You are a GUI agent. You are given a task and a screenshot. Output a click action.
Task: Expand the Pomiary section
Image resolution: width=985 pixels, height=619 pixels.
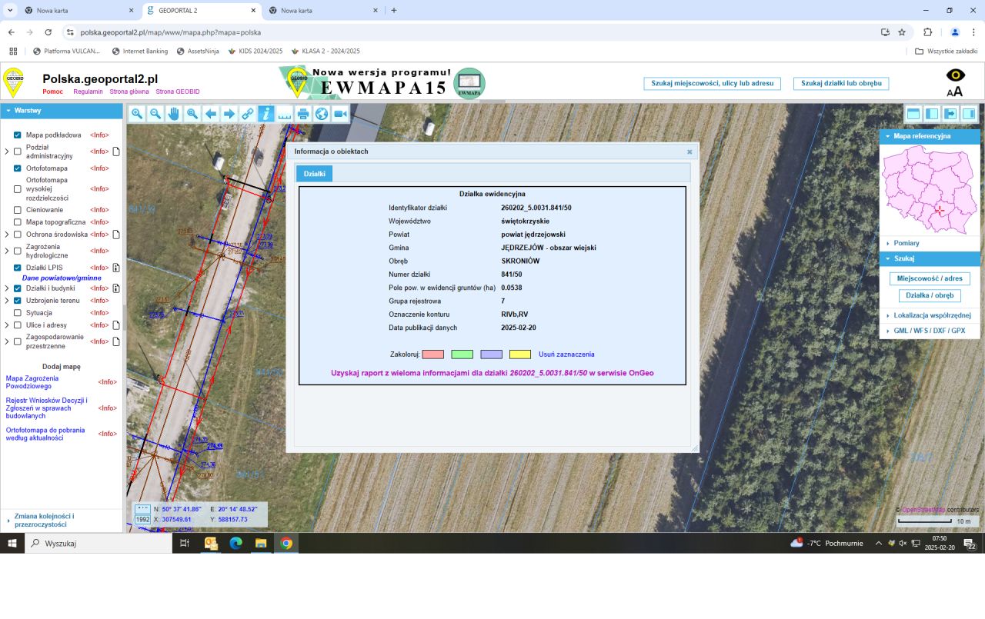click(907, 243)
